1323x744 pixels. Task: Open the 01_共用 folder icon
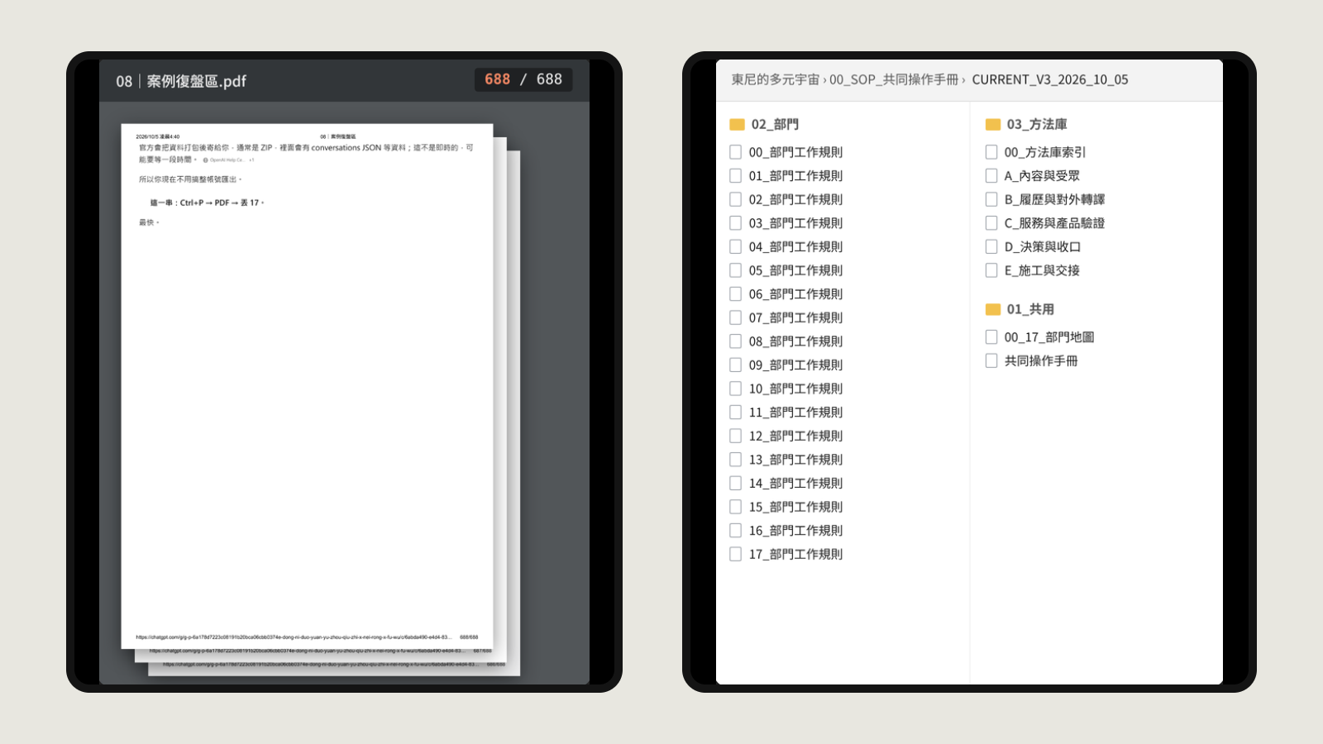coord(993,310)
